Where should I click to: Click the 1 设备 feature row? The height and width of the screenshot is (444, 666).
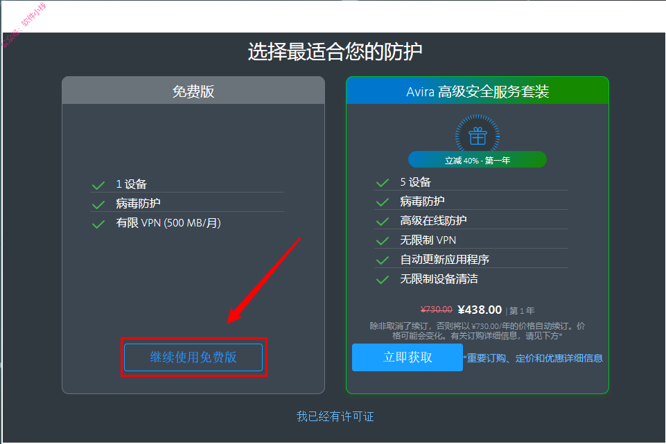[x=187, y=184]
